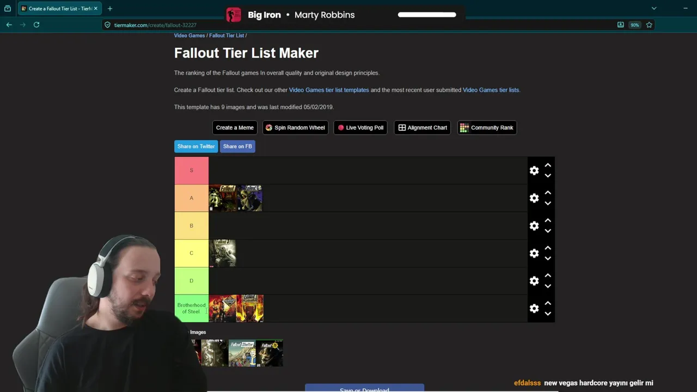Move D tier row up
Viewport: 697px width, 392px height.
[x=548, y=275]
